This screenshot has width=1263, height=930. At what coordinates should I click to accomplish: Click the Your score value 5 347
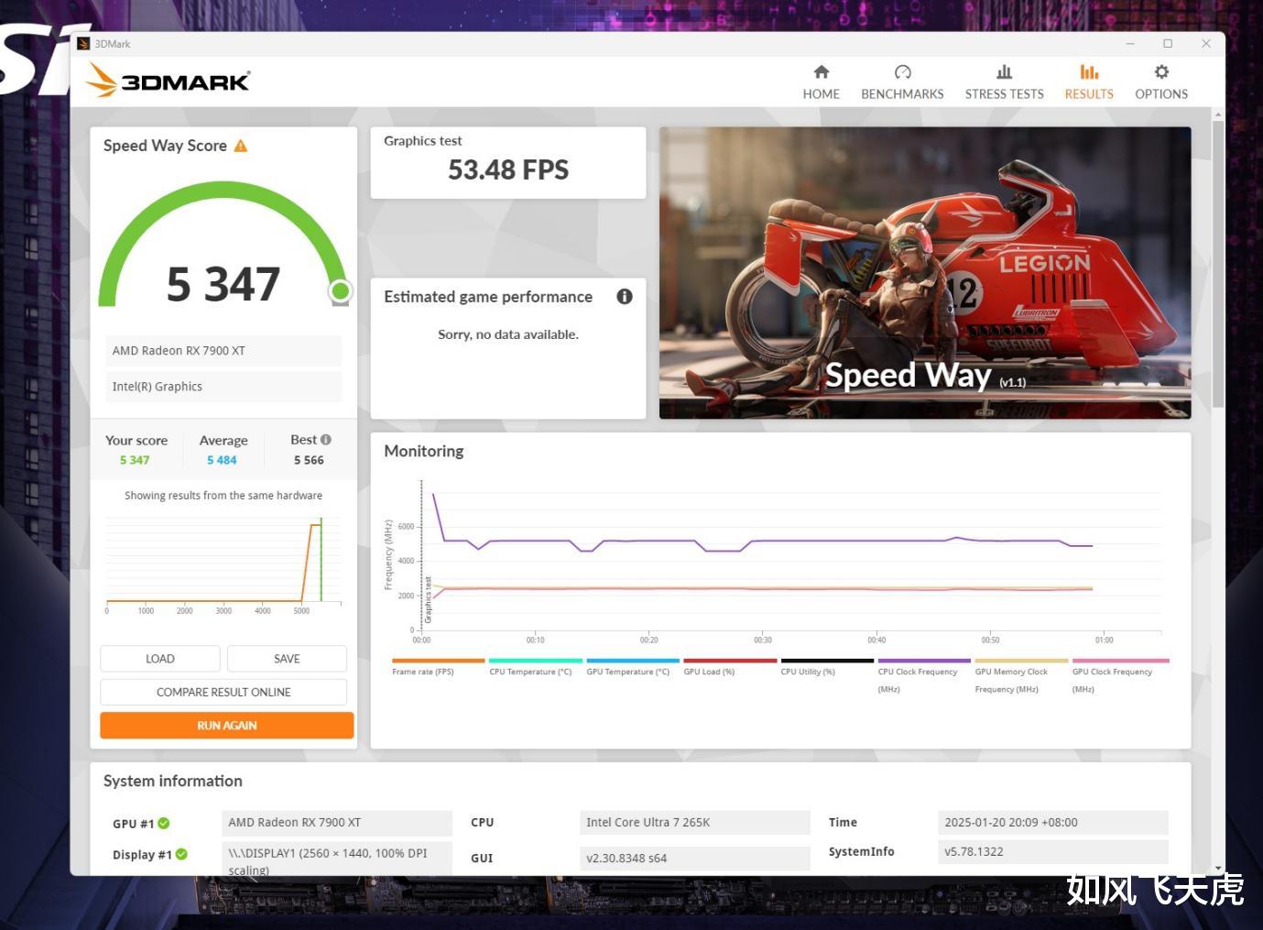coord(135,460)
